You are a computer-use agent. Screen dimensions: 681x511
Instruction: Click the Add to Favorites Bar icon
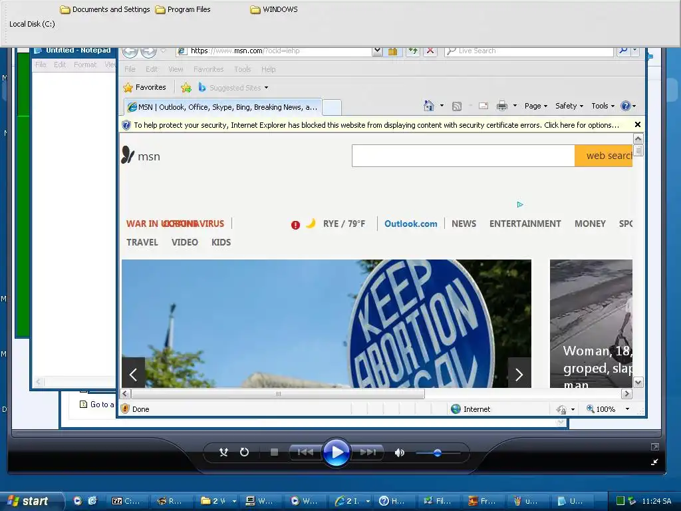pyautogui.click(x=186, y=87)
